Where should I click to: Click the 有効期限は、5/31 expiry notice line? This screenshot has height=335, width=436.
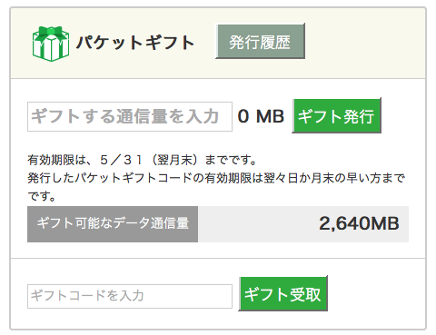click(x=143, y=160)
